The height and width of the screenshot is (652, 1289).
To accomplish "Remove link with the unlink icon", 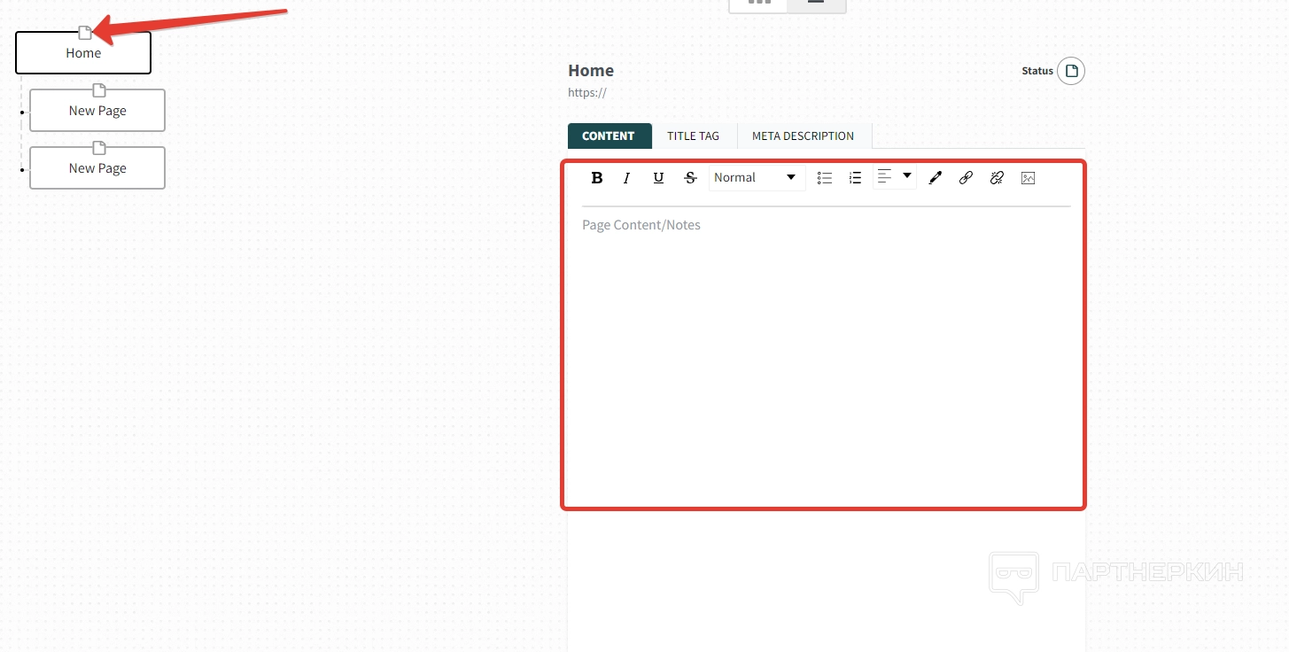I will click(997, 178).
